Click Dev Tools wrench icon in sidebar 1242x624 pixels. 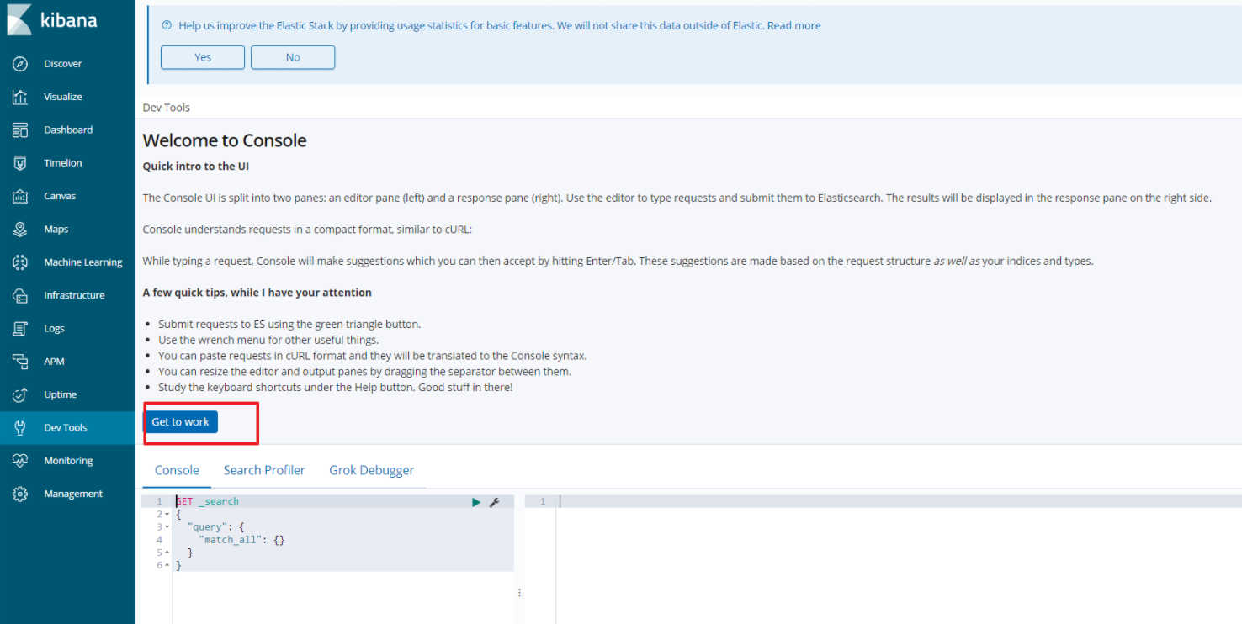20,427
